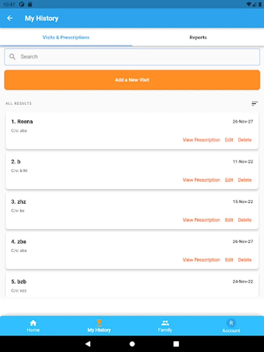Select My History hourglass icon
Screen dimensions: 264x352
click(99, 323)
